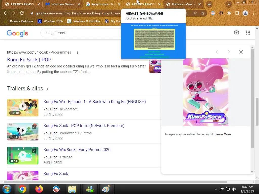This screenshot has height=194, width=259.
Task: Click the preview panel vertical scrollbar
Action: coord(252,98)
